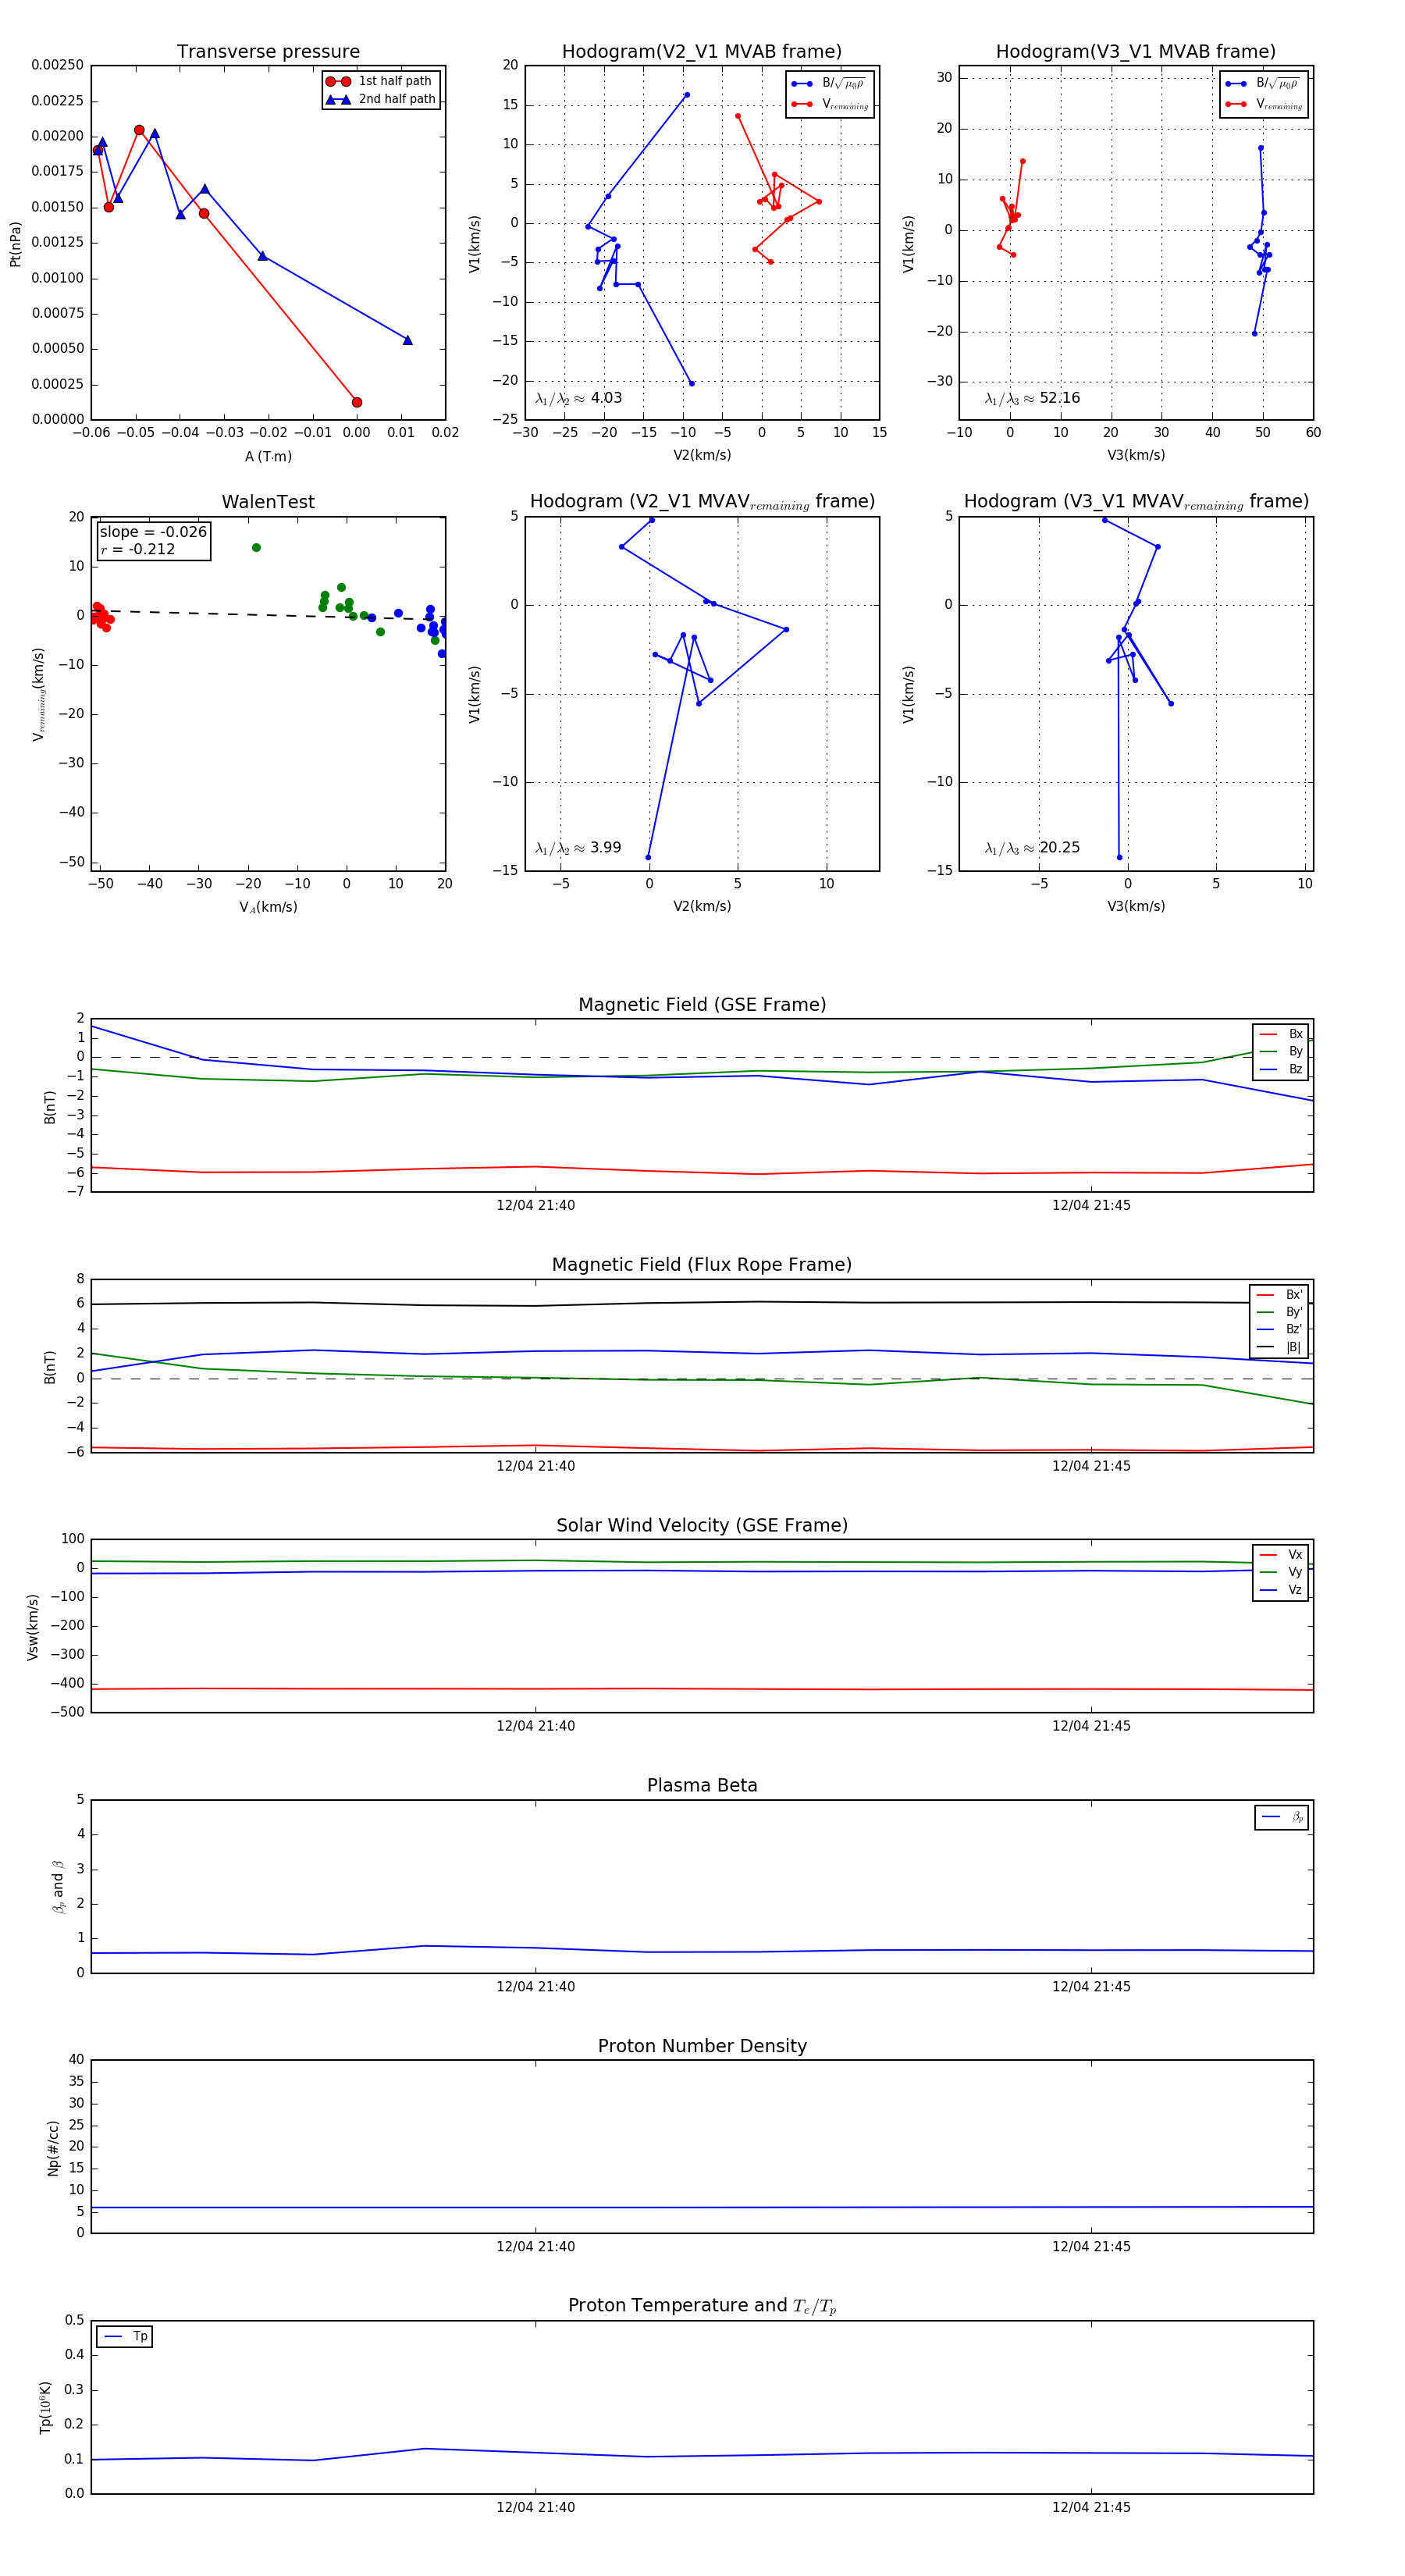Click the "Hodogram(V2_V1 MVAB frame)" title
The image size is (1405, 2576).
coord(702,52)
